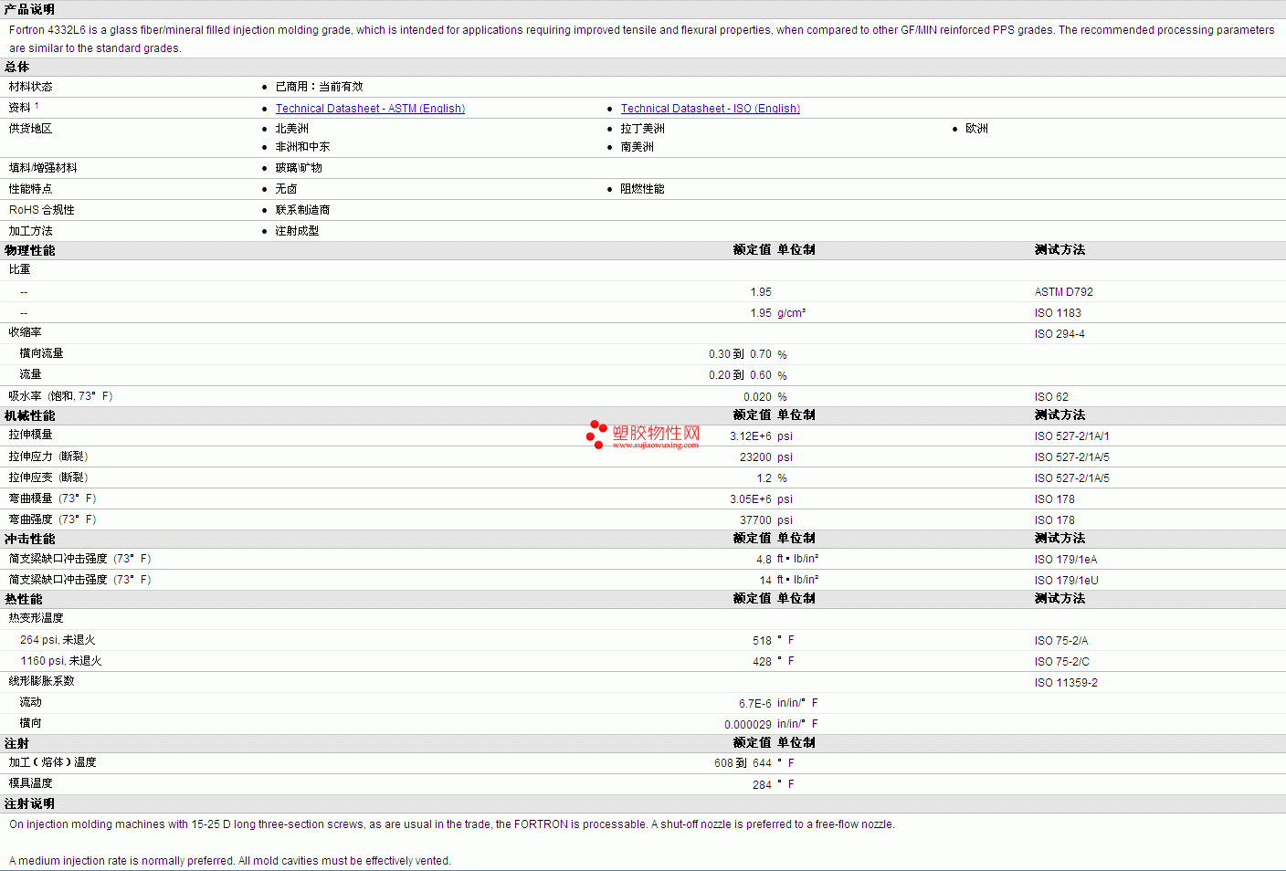The height and width of the screenshot is (871, 1286).
Task: Select the 横向流量 shrinkage row label
Action: tap(42, 353)
